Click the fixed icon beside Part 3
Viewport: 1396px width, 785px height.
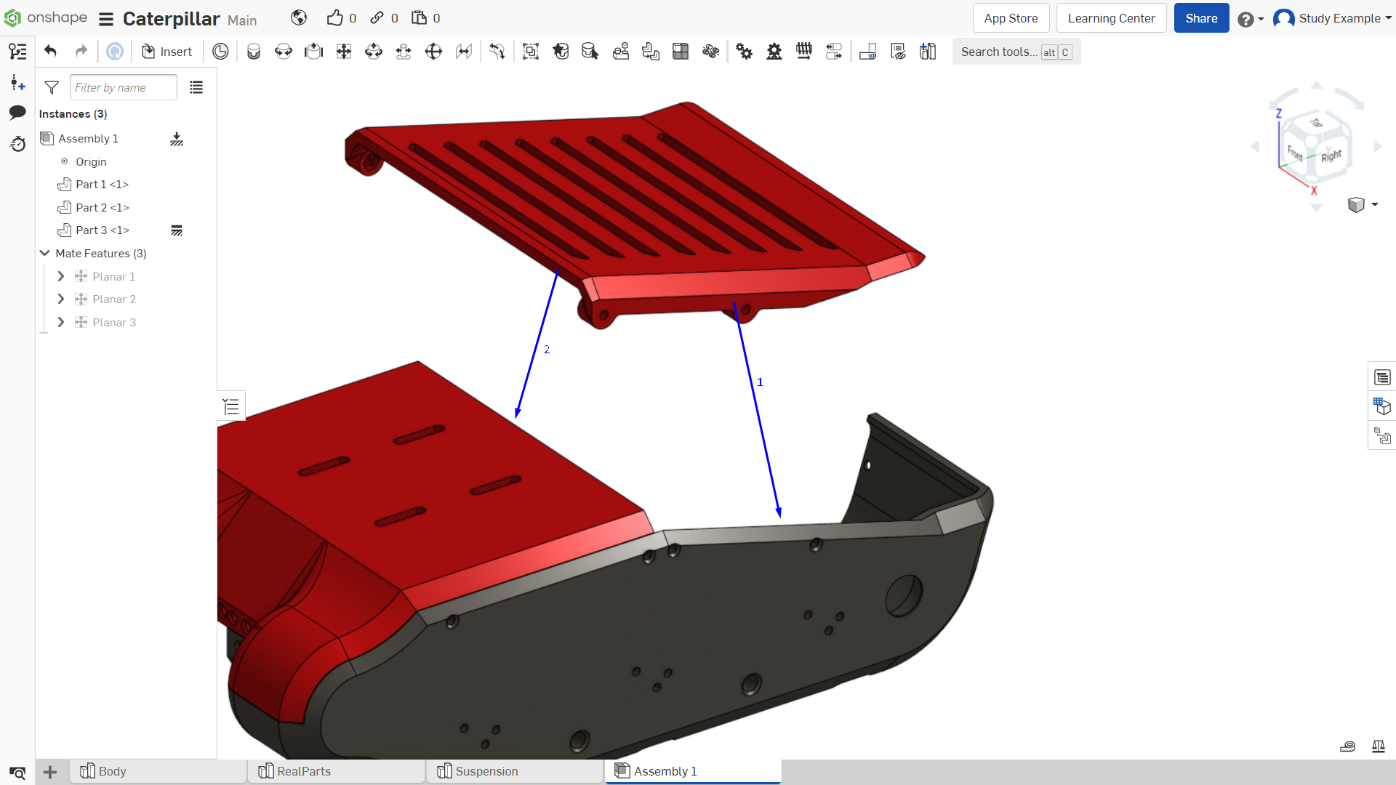coord(177,230)
